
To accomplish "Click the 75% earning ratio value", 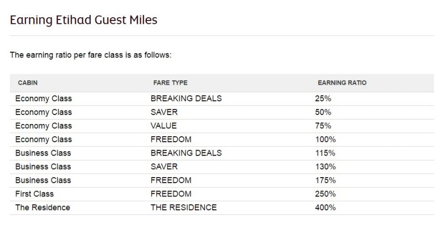I will click(x=323, y=126).
